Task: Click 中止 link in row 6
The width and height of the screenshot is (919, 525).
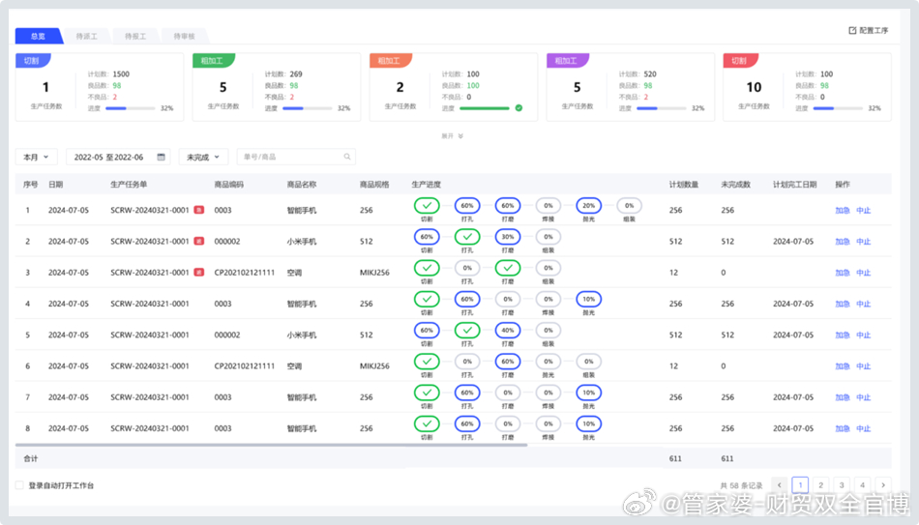Action: (x=863, y=366)
